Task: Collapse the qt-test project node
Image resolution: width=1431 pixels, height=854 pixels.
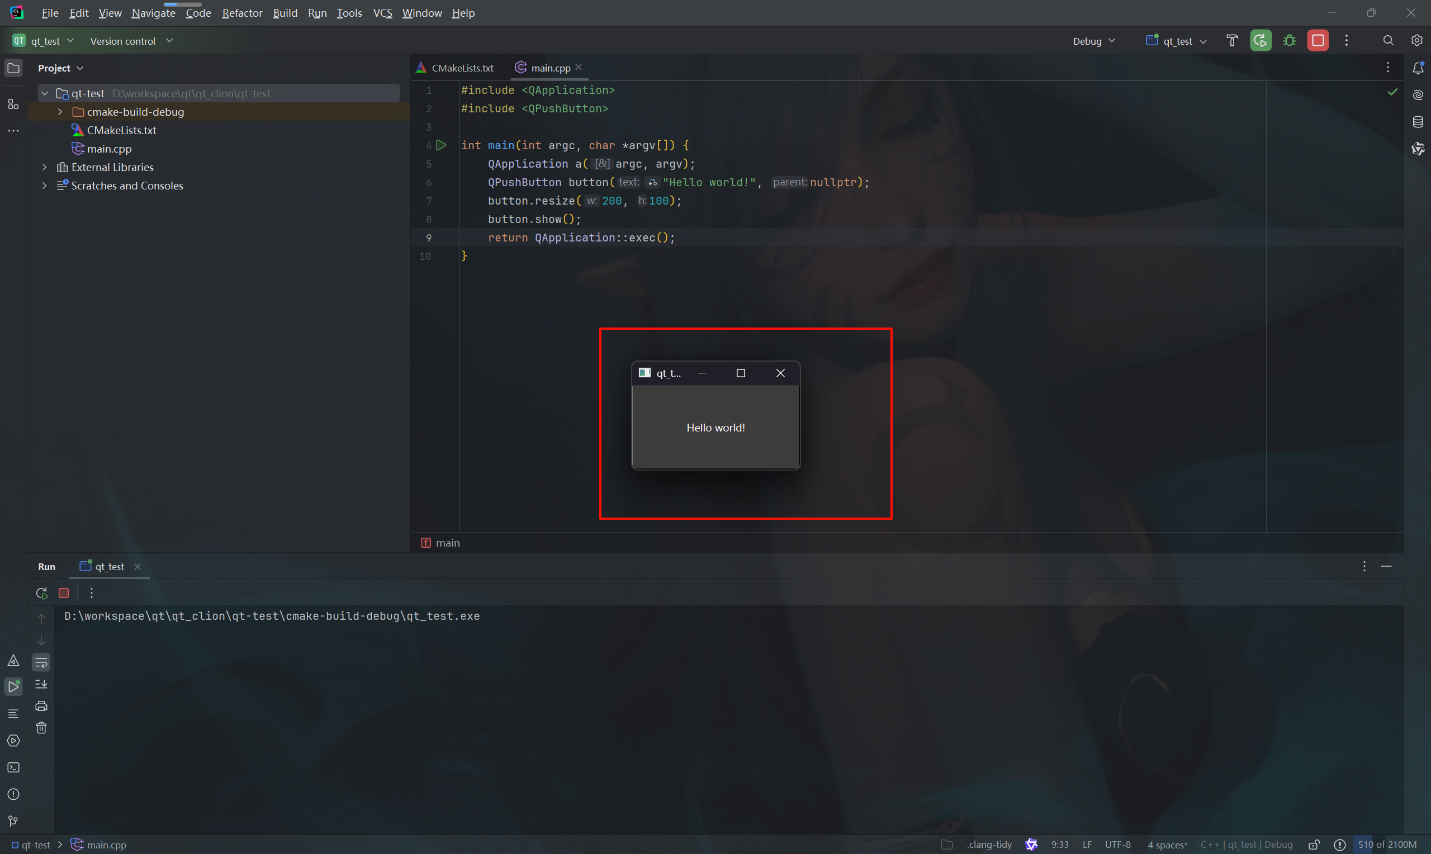Action: point(44,93)
